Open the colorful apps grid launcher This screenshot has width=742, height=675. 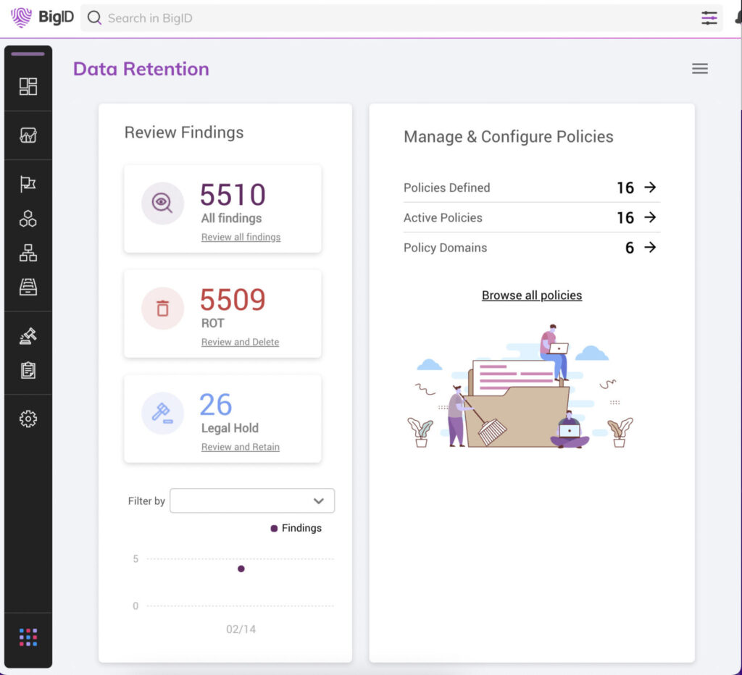pos(28,637)
